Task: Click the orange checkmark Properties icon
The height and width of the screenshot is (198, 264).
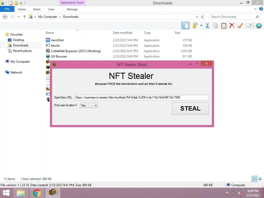Action: (240, 26)
